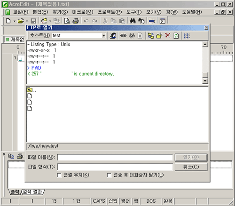Click the first file in the FTP list

[x=30, y=96]
